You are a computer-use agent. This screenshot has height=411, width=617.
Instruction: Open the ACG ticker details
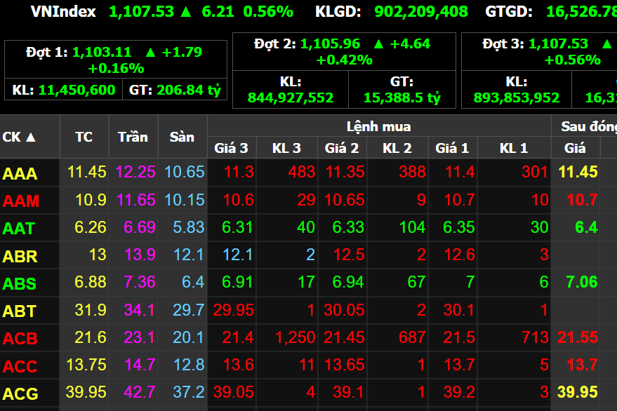pyautogui.click(x=20, y=393)
